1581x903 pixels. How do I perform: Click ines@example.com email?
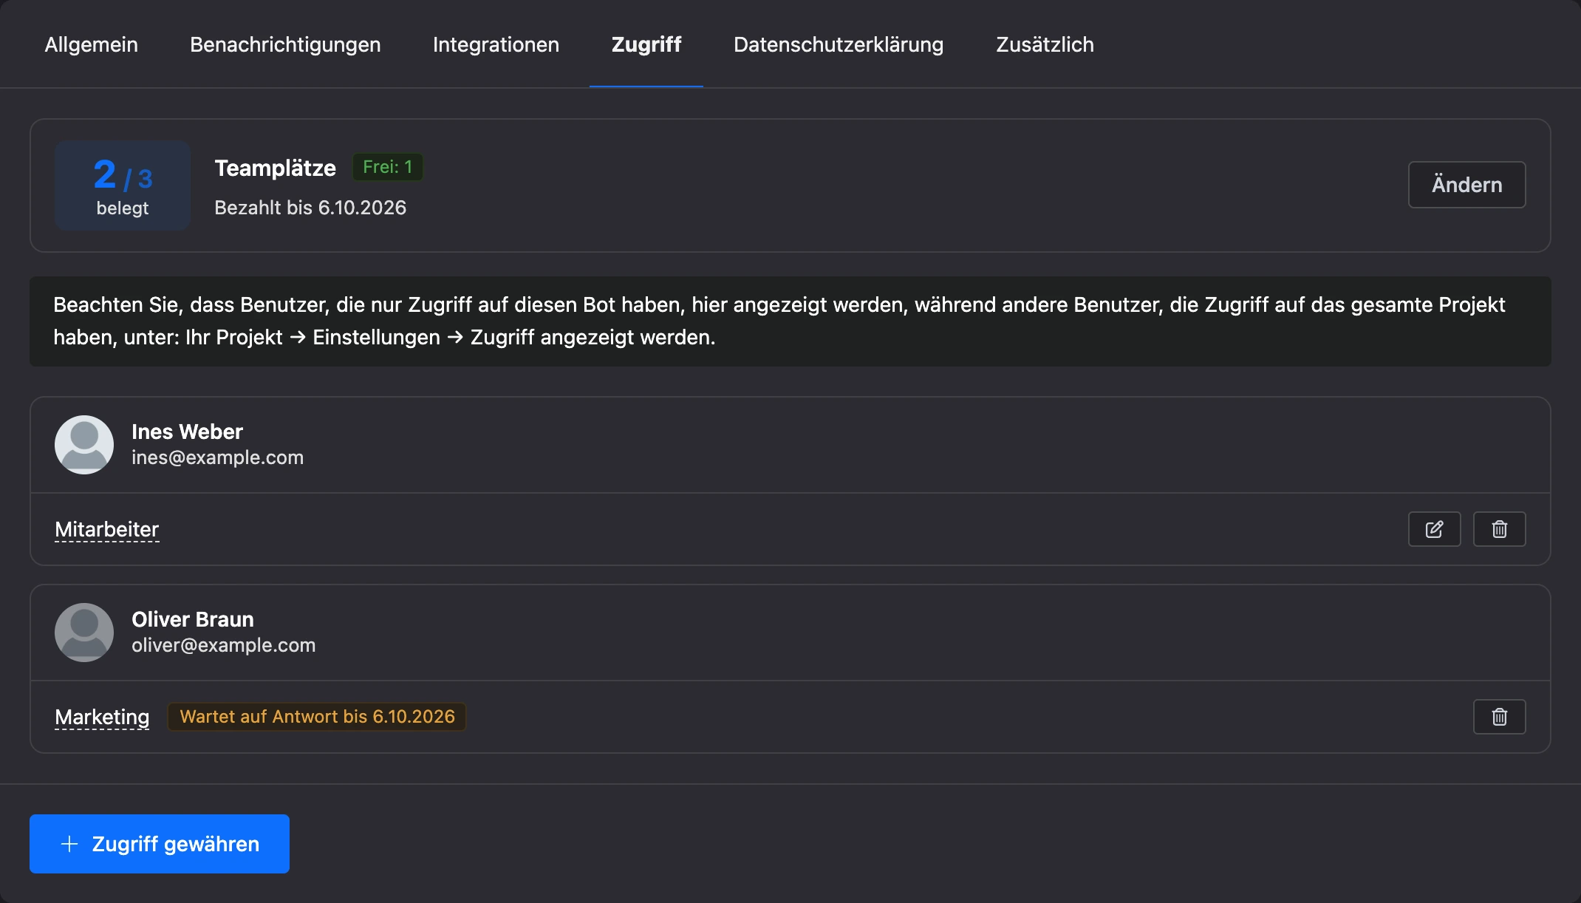pyautogui.click(x=217, y=458)
